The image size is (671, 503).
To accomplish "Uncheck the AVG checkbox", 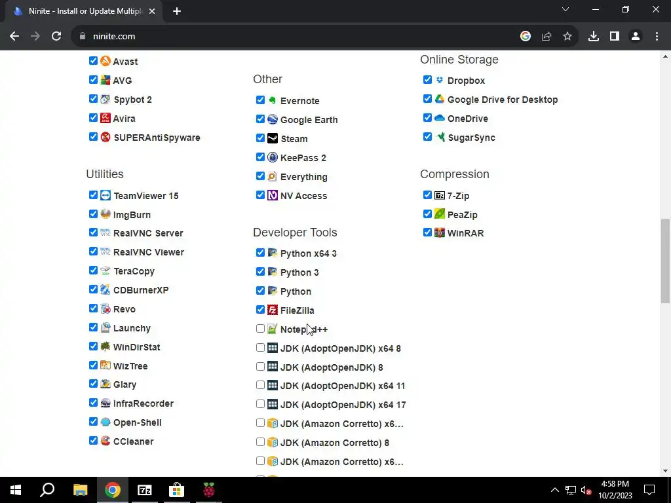I will pos(93,79).
